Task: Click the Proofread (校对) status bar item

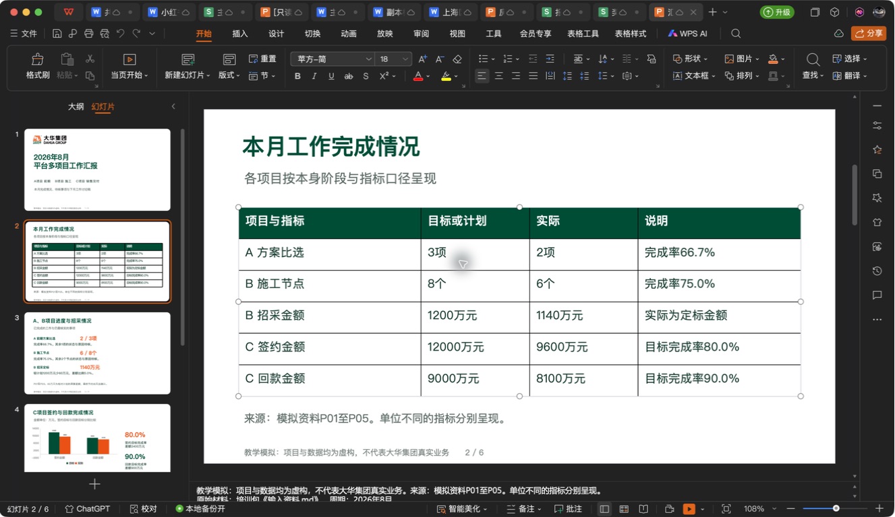Action: [x=143, y=509]
